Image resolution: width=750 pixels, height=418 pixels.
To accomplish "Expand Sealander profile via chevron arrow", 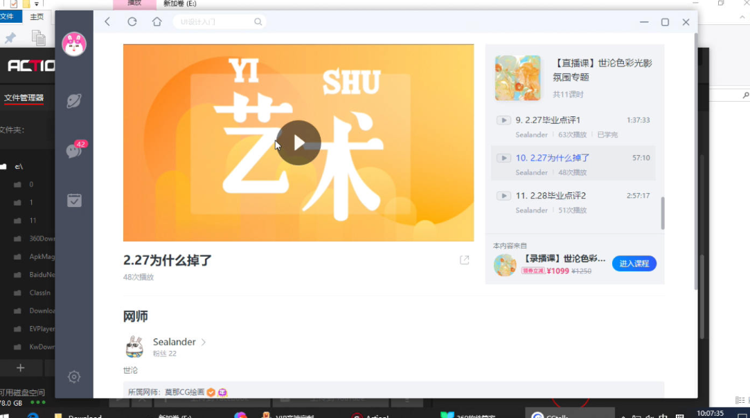I will (x=204, y=342).
